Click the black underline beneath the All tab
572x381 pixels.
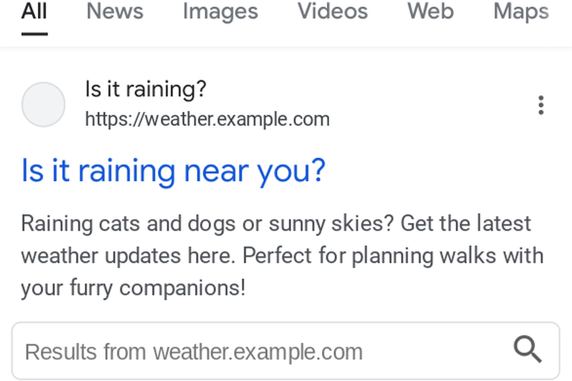click(x=34, y=34)
